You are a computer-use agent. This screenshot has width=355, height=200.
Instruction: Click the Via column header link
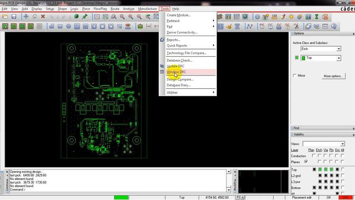pyautogui.click(x=326, y=150)
